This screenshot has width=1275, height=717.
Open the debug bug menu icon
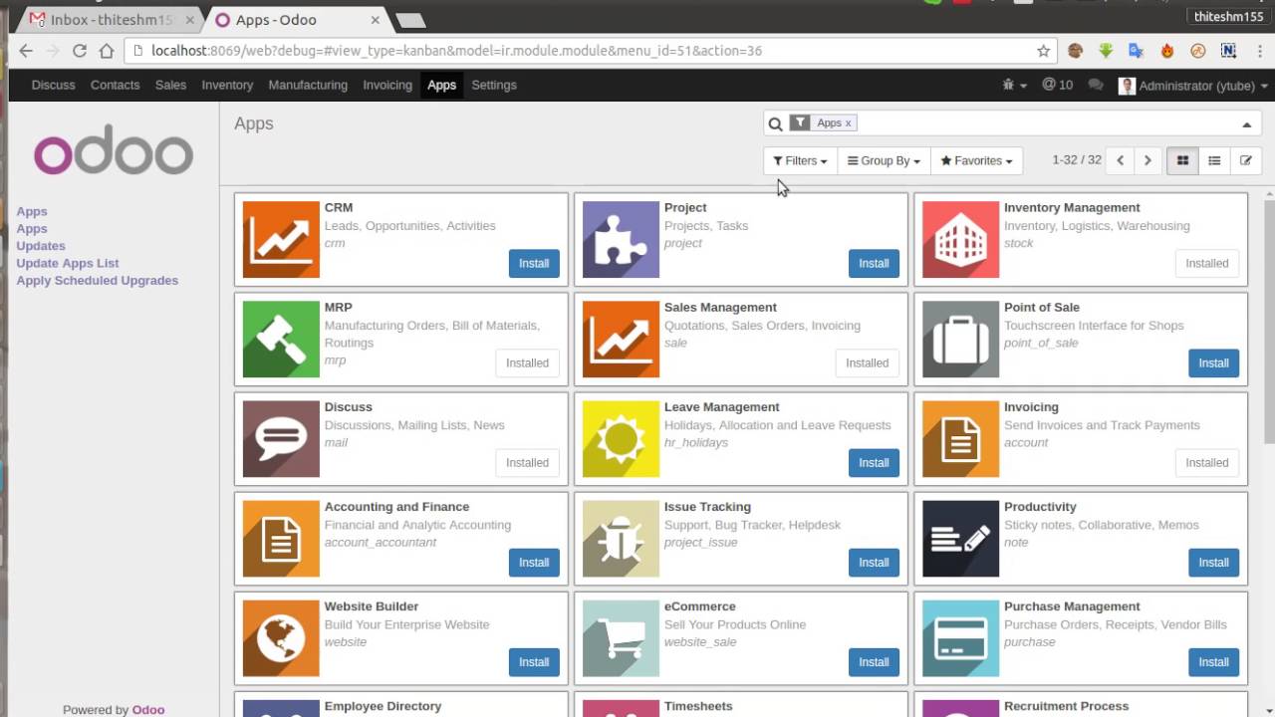point(1014,85)
